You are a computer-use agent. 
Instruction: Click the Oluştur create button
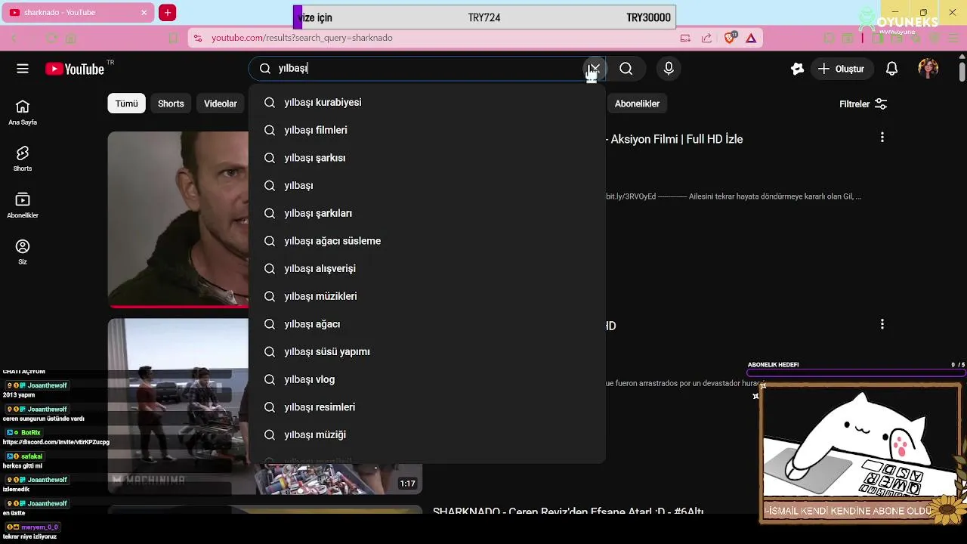(x=841, y=69)
